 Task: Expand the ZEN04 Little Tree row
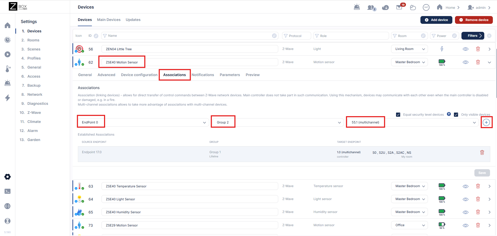pyautogui.click(x=489, y=49)
